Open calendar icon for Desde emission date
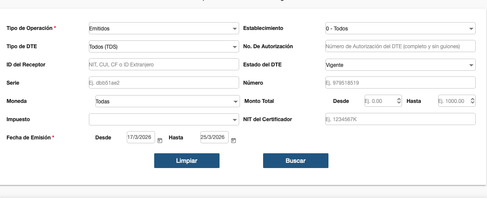Image resolution: width=487 pixels, height=198 pixels. click(160, 140)
